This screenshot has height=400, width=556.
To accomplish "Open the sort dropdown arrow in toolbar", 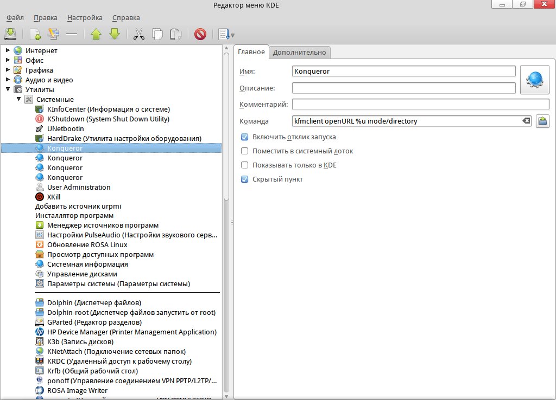I will (232, 35).
